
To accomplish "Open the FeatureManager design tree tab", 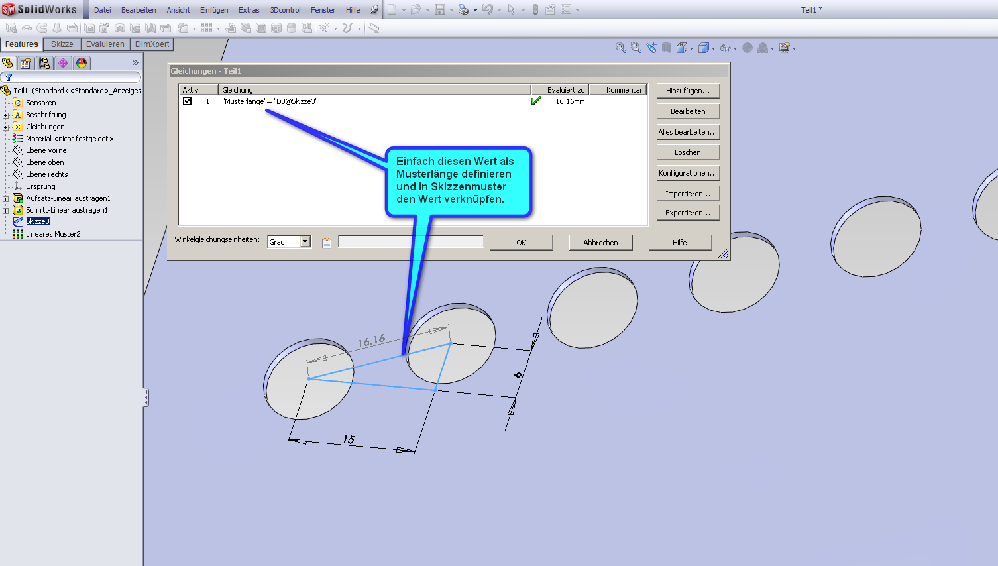I will point(7,63).
